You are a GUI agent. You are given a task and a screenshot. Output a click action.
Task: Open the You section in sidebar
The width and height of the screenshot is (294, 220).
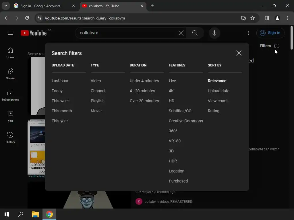point(10,117)
